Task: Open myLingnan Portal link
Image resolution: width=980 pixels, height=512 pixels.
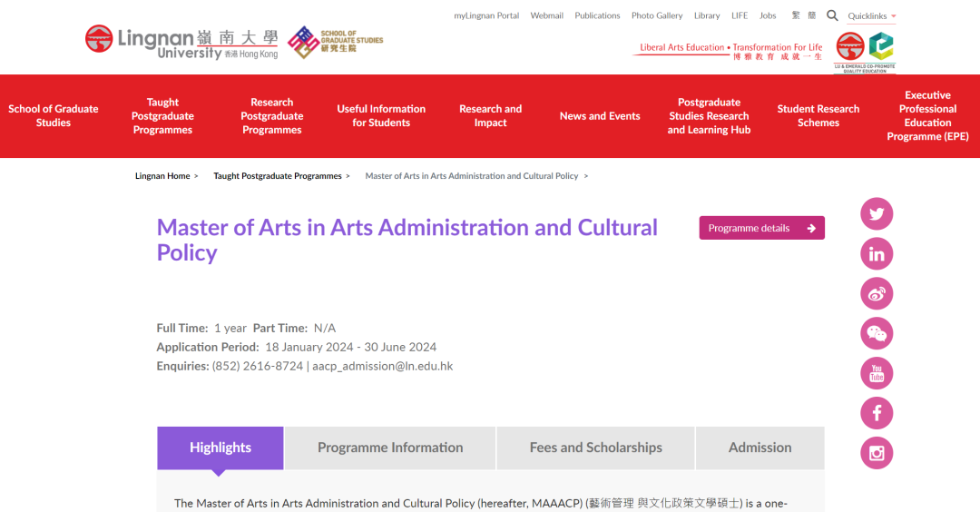Action: click(486, 15)
